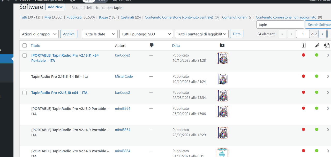This screenshot has width=331, height=157.
Task: Sort posts by the Data column
Action: tap(176, 45)
